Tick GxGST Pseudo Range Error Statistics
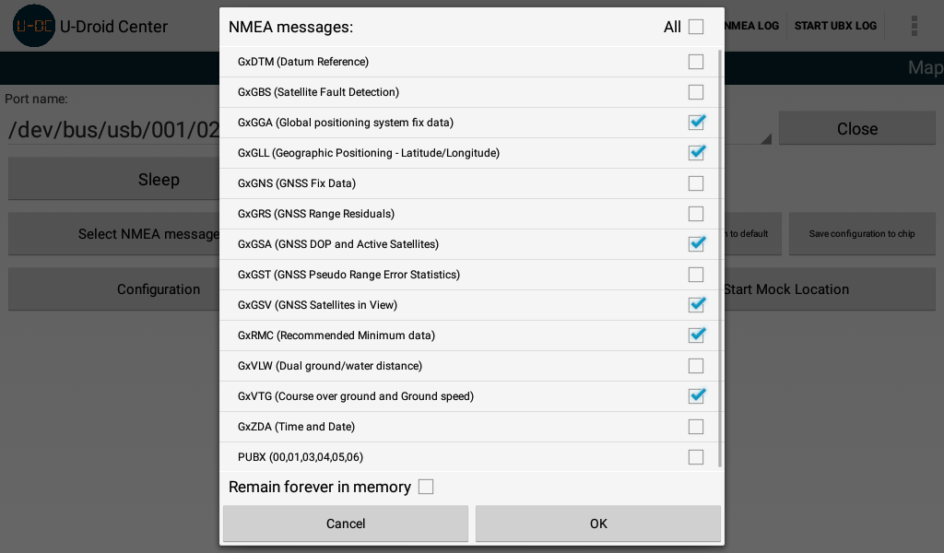Image resolution: width=944 pixels, height=553 pixels. [696, 275]
